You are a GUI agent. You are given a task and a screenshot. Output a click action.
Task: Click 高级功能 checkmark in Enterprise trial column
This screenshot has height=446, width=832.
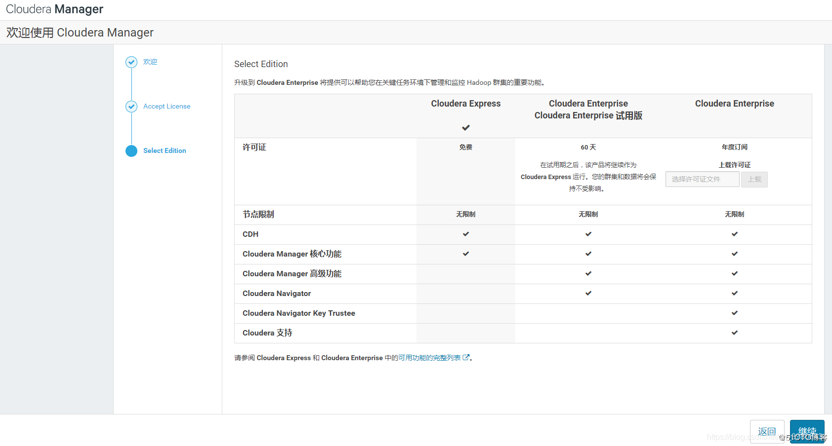[588, 273]
